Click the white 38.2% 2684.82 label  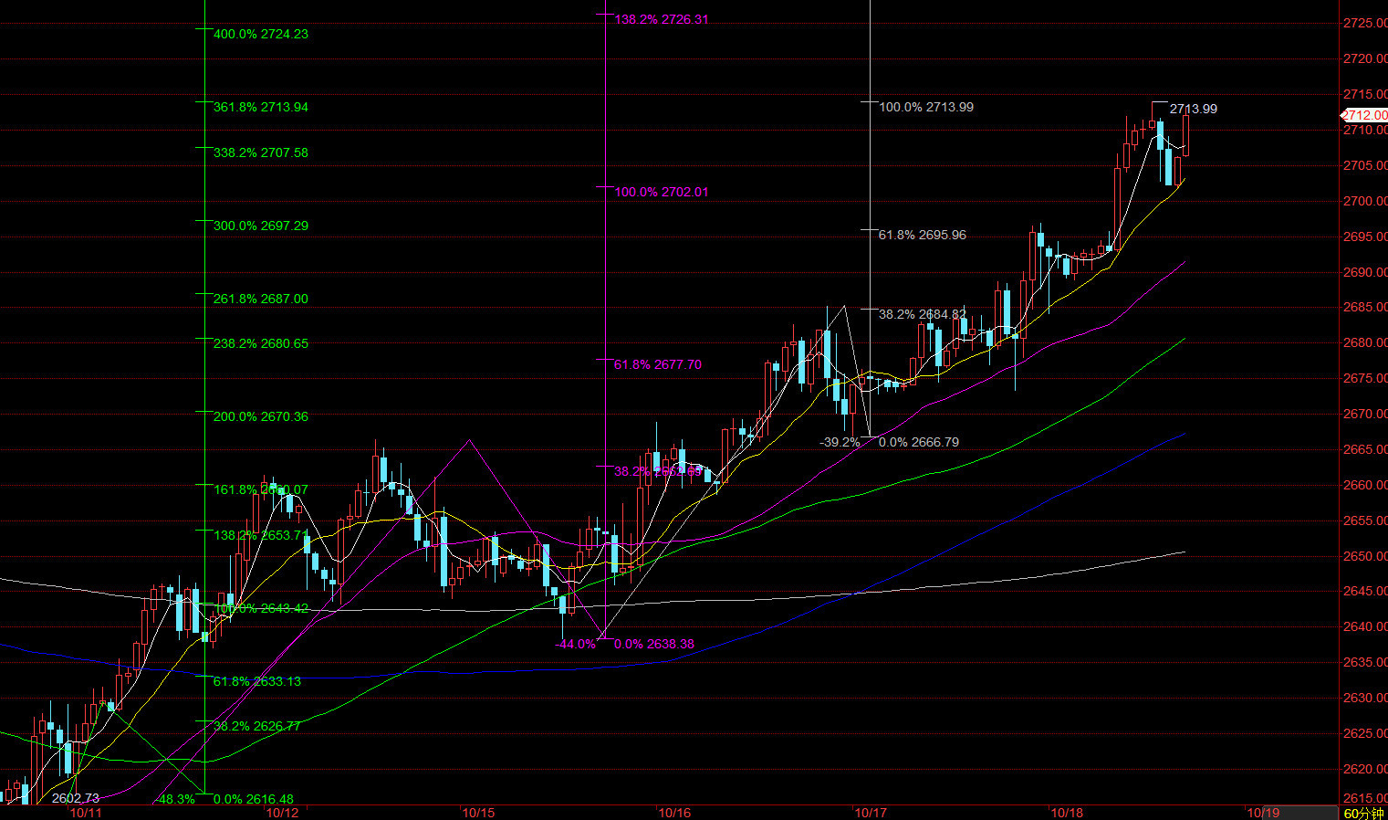[x=923, y=314]
